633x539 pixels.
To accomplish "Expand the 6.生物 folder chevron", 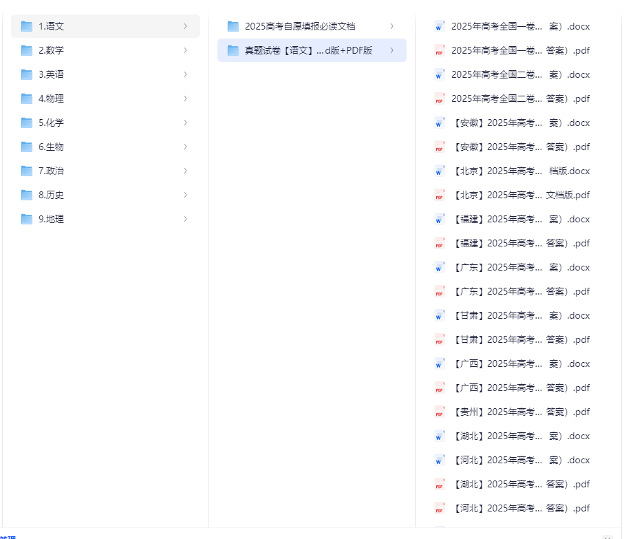I will pyautogui.click(x=185, y=147).
